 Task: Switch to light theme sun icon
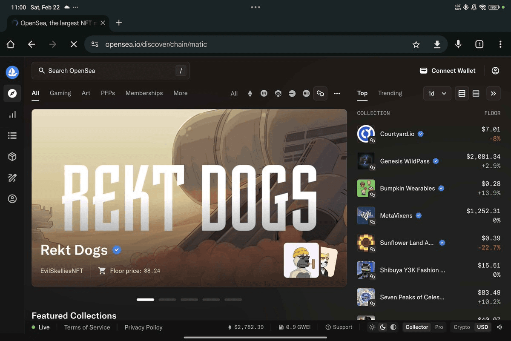372,327
